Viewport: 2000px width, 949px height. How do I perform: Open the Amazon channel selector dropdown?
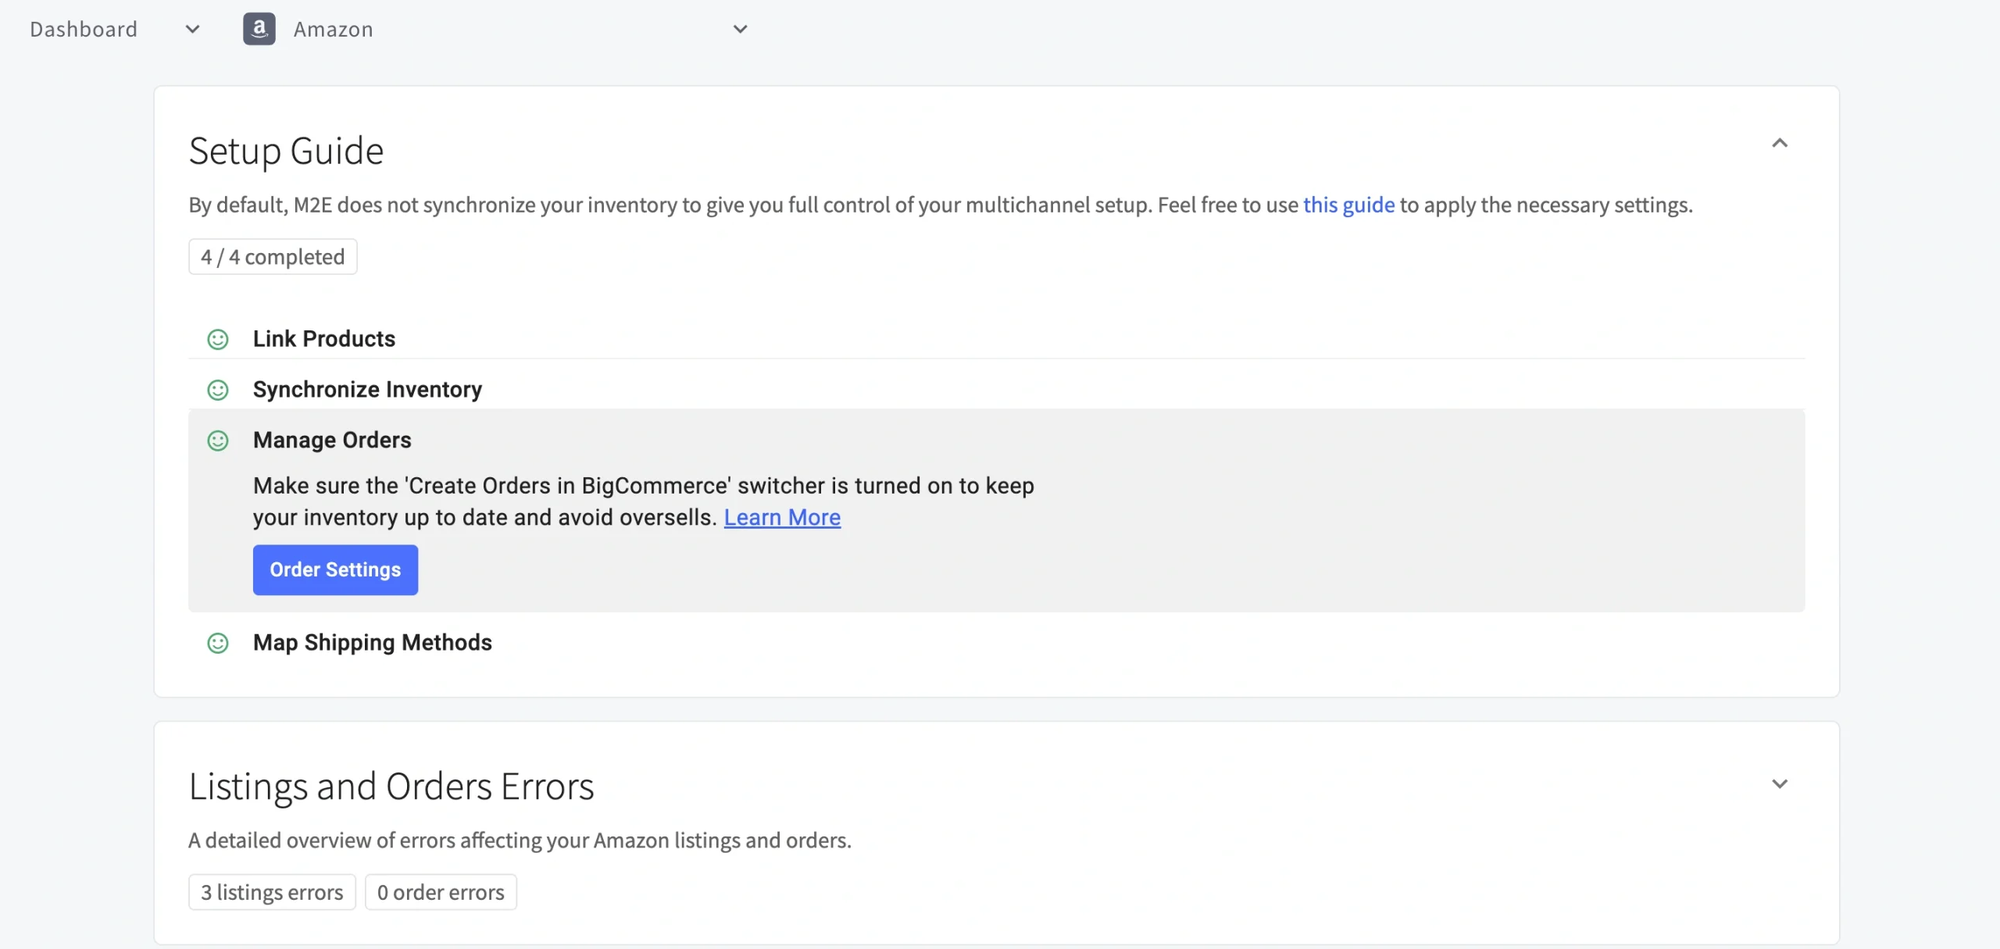tap(740, 29)
